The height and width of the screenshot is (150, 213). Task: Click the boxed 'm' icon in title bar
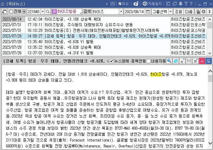[113, 4]
